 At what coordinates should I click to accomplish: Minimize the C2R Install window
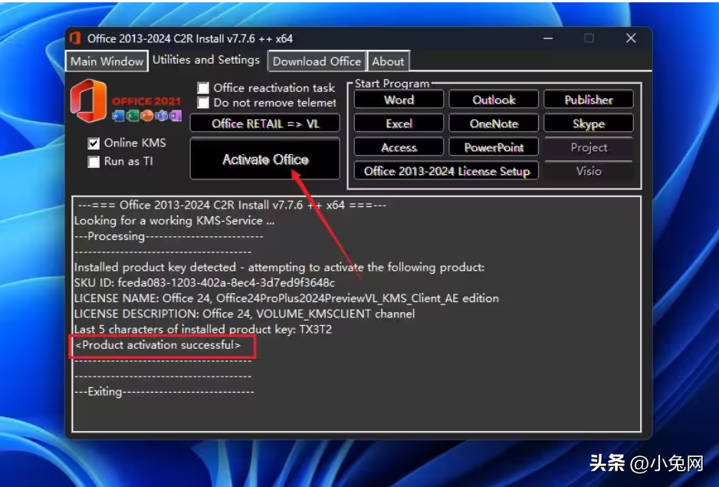(x=548, y=38)
